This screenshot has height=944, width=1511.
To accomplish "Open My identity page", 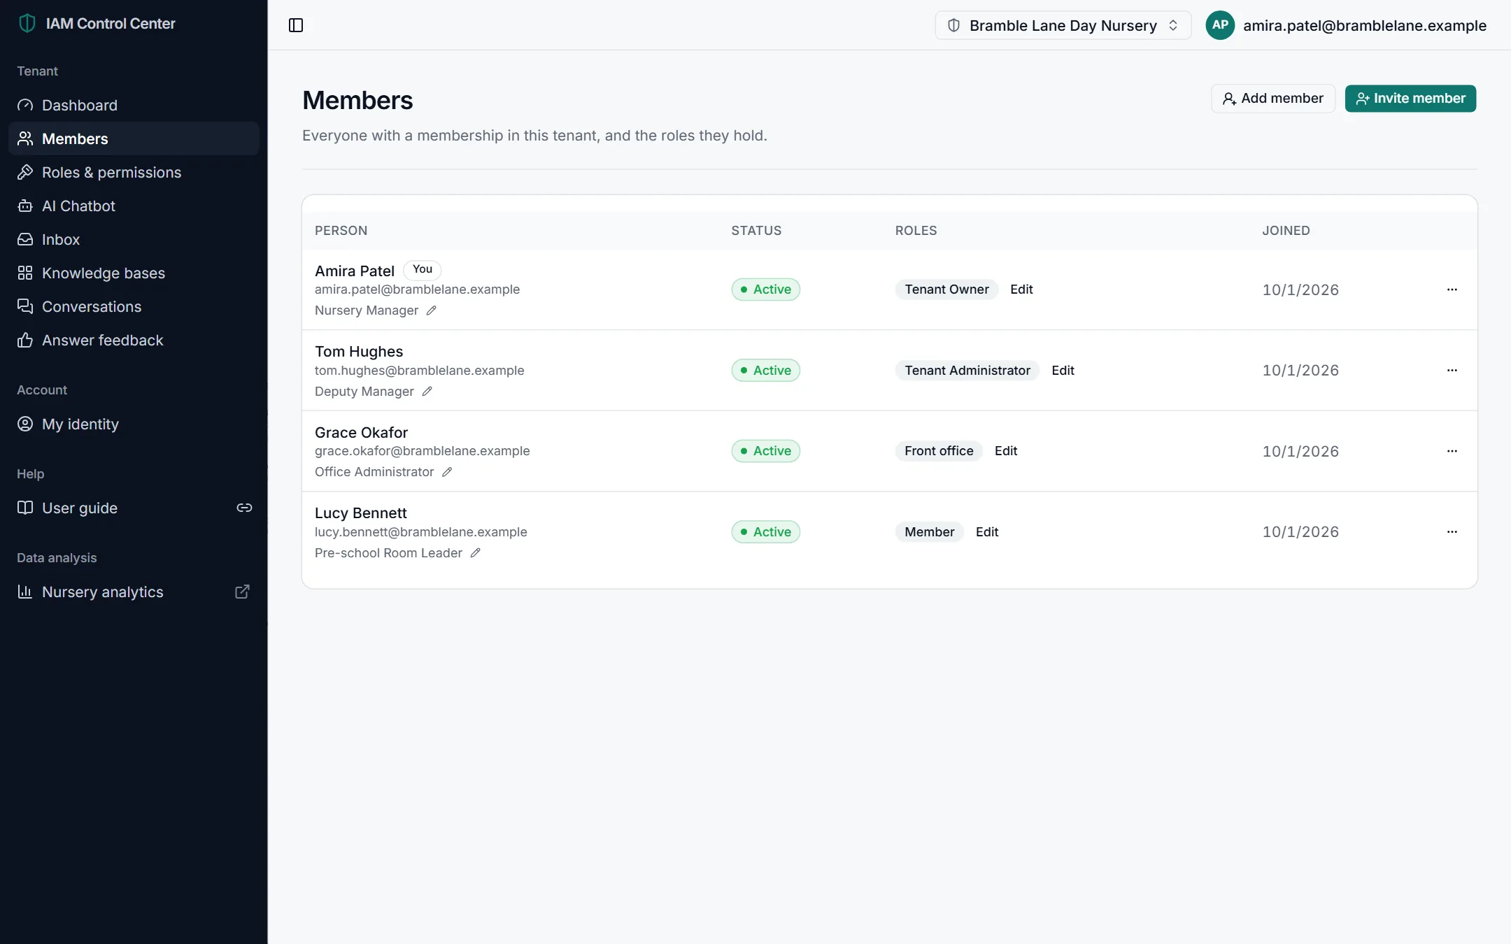I will pyautogui.click(x=134, y=424).
